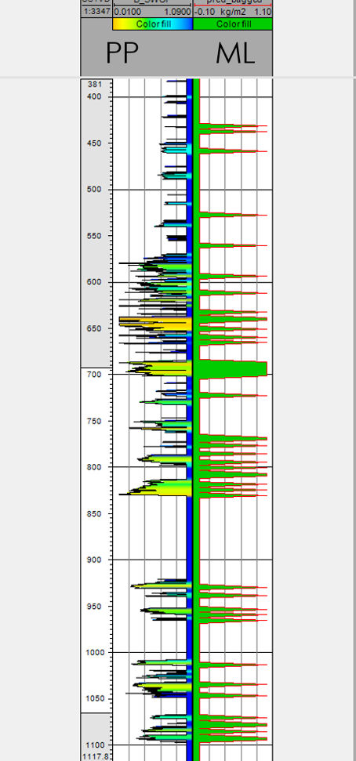Click the -0.10 minimum scale value

click(205, 11)
